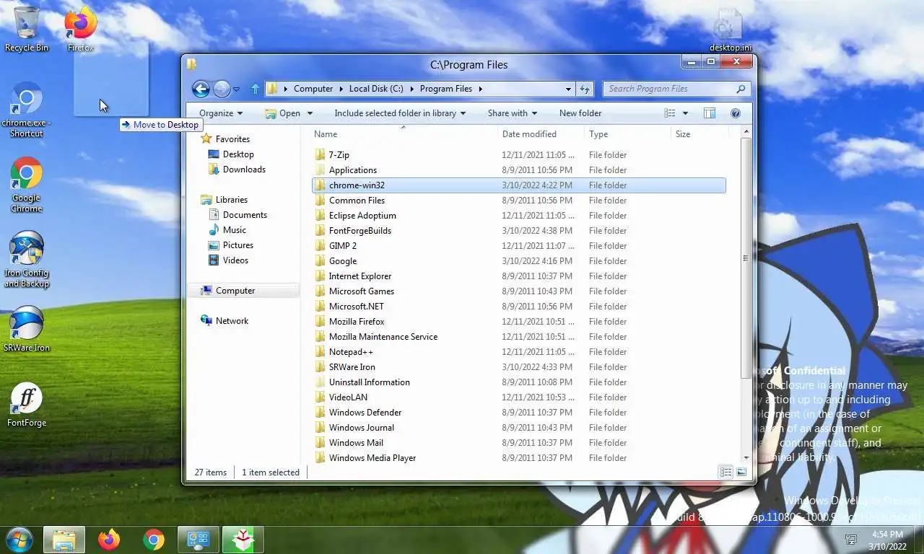
Task: Open the view options dropdown arrow
Action: [x=685, y=113]
